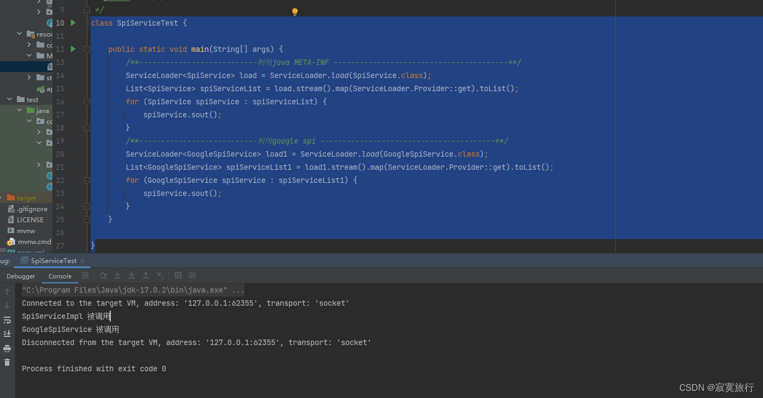
Task: Click Run to Cursor icon in debug toolbar
Action: click(x=159, y=275)
